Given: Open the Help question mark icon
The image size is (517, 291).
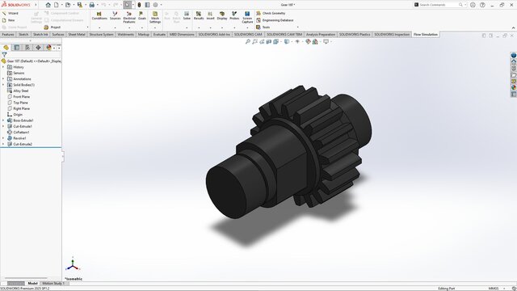Looking at the screenshot, I should [x=482, y=5].
